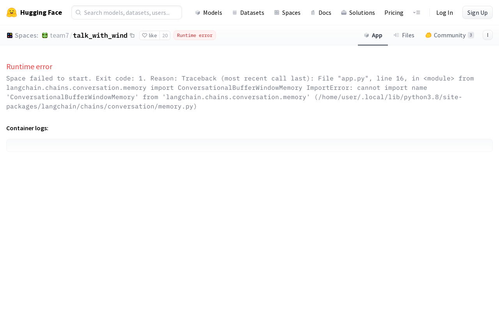Switch to the Files tab
The width and height of the screenshot is (499, 311).
[x=404, y=35]
